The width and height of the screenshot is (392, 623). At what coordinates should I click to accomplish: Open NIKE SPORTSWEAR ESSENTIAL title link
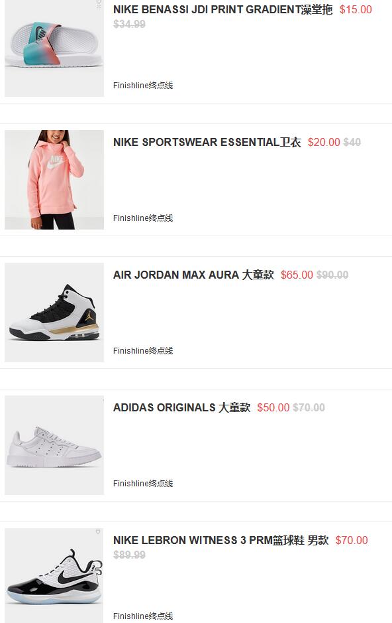coord(207,142)
